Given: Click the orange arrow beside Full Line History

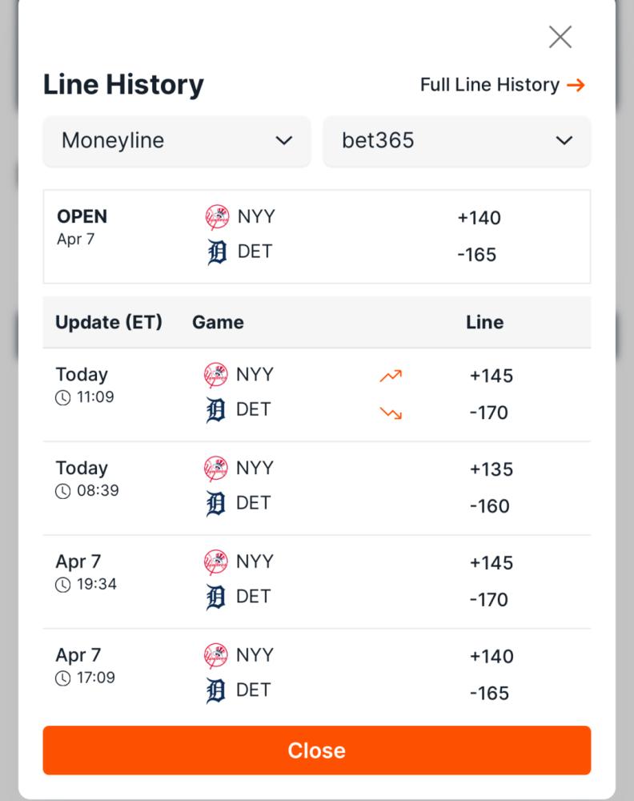Looking at the screenshot, I should coord(576,85).
